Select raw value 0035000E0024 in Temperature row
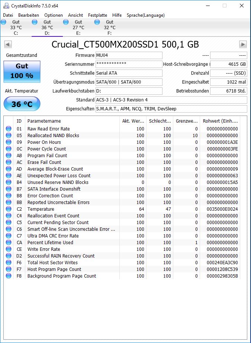The width and height of the screenshot is (251, 343). pyautogui.click(x=222, y=209)
